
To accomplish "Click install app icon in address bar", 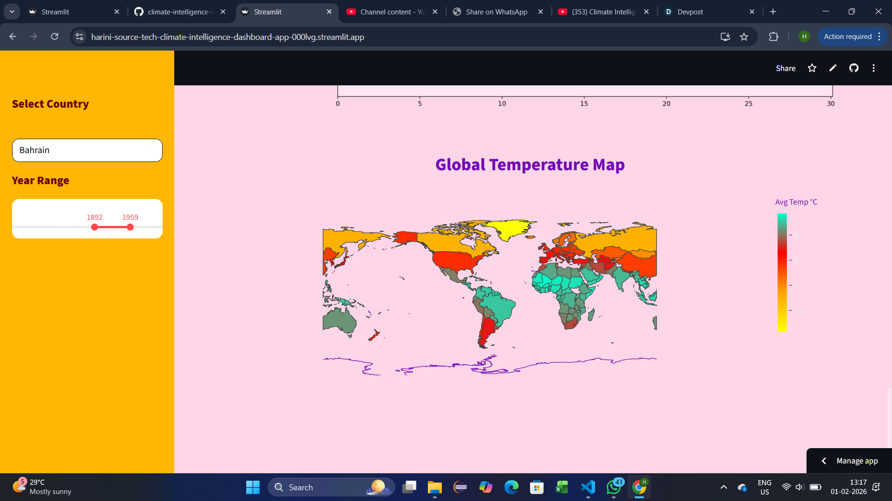I will (725, 37).
